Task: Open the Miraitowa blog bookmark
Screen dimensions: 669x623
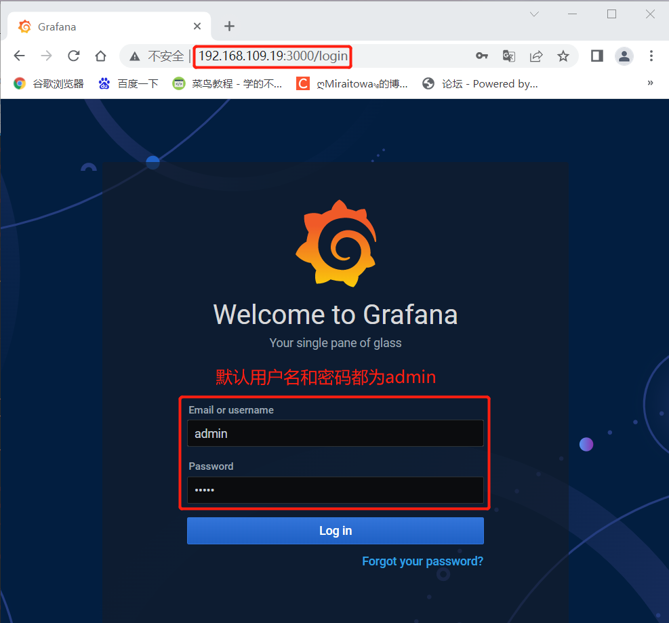Action: coord(352,83)
